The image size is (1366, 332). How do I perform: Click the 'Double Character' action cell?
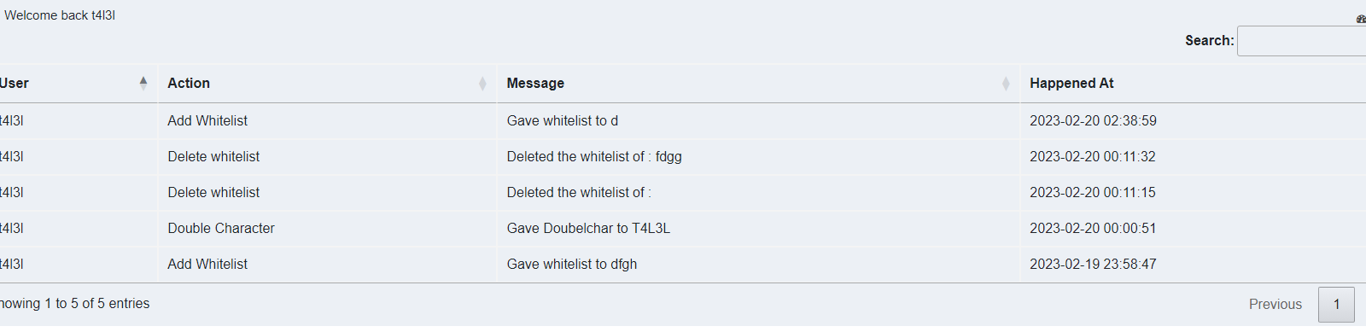pyautogui.click(x=221, y=228)
